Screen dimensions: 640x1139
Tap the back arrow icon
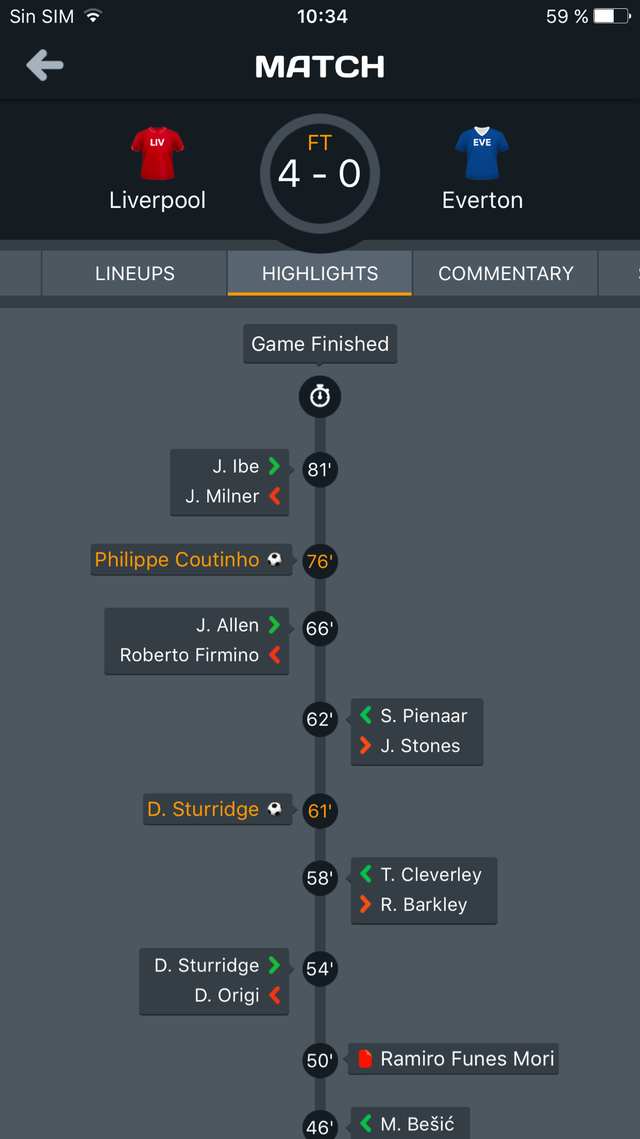click(x=45, y=65)
